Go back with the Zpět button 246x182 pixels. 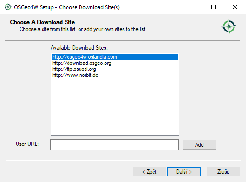pyautogui.click(x=149, y=172)
